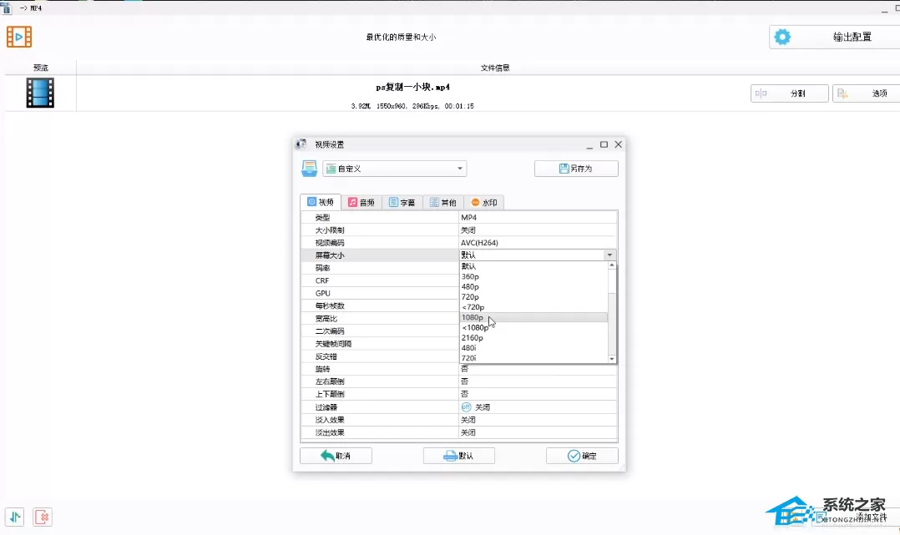Screen dimensions: 900x535
Task: Click the 确定 confirm button
Action: click(x=582, y=456)
